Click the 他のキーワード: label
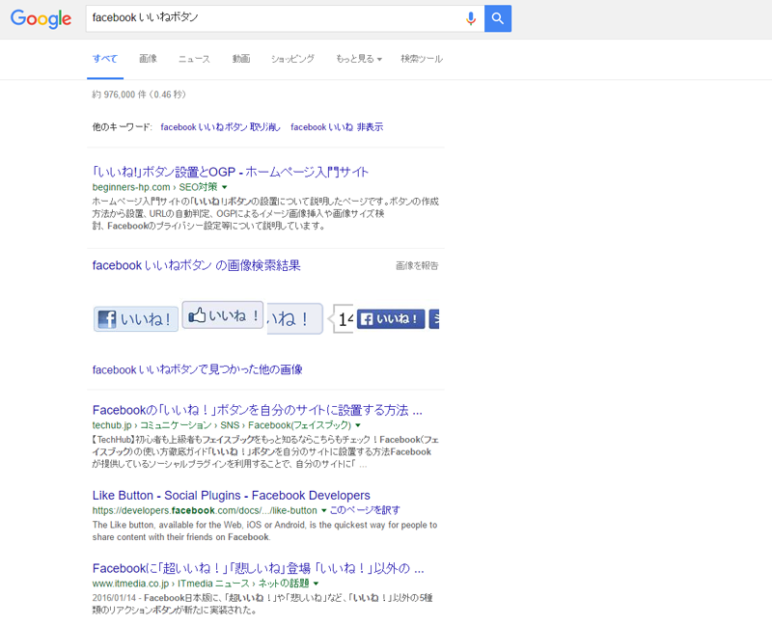The width and height of the screenshot is (772, 625). tap(123, 127)
